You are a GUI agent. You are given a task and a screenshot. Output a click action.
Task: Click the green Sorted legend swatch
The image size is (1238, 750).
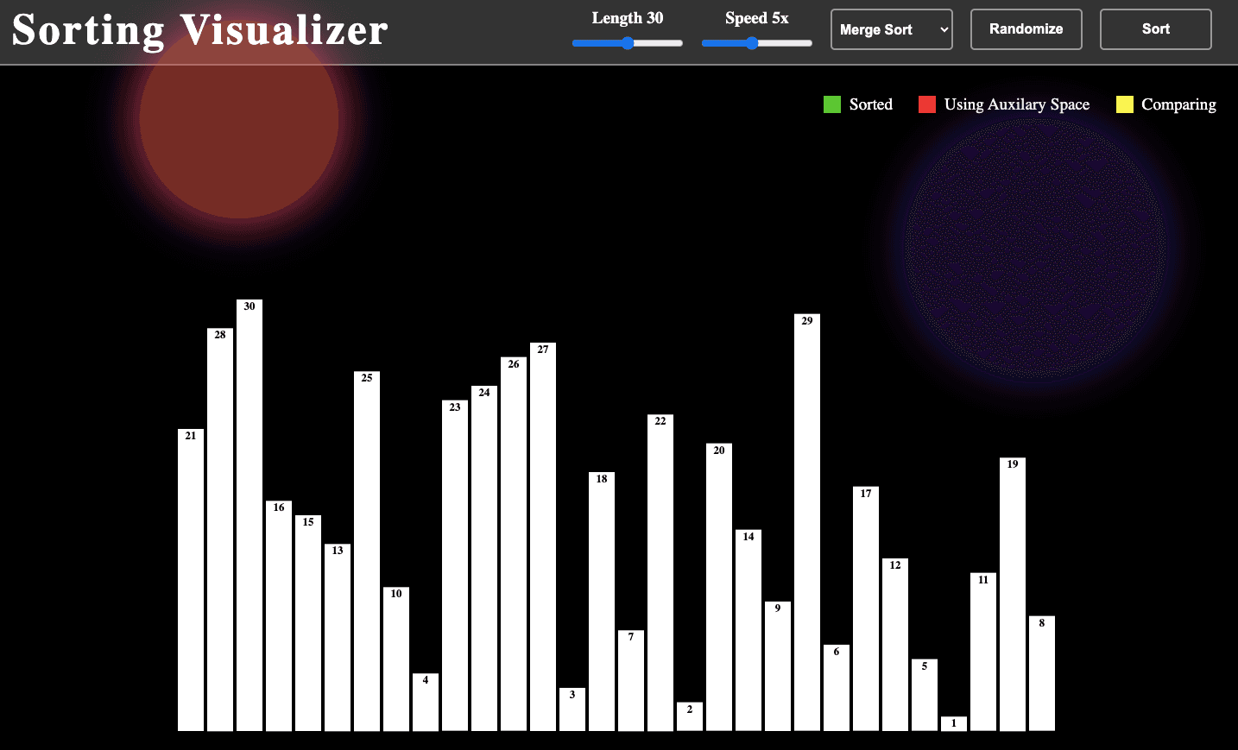tap(832, 104)
